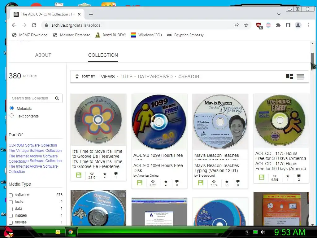
Task: Open the Windows ISOs bookmark
Action: point(146,35)
